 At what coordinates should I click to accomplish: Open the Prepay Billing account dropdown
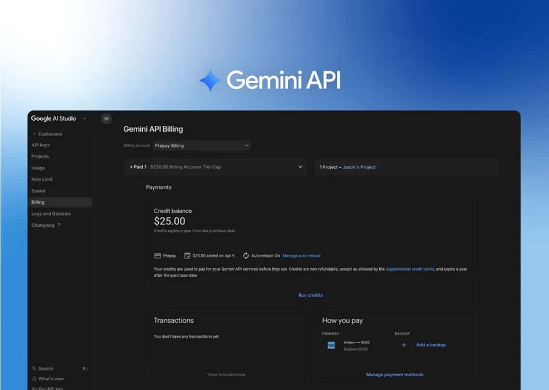pos(201,145)
